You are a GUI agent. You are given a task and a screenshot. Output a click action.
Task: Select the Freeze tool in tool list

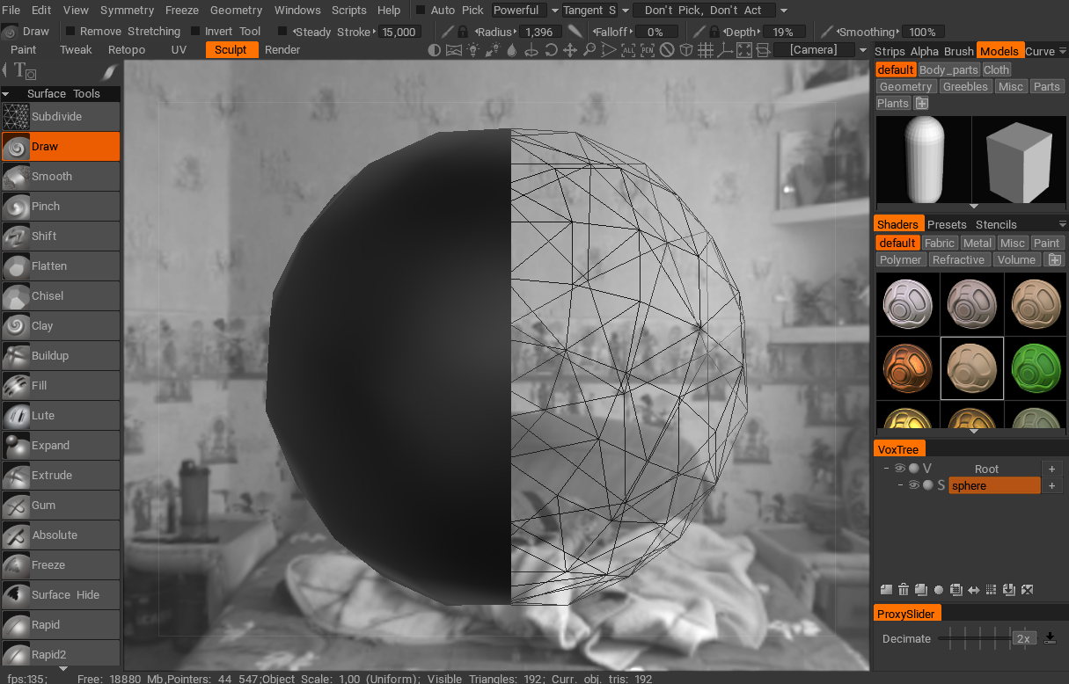click(60, 564)
